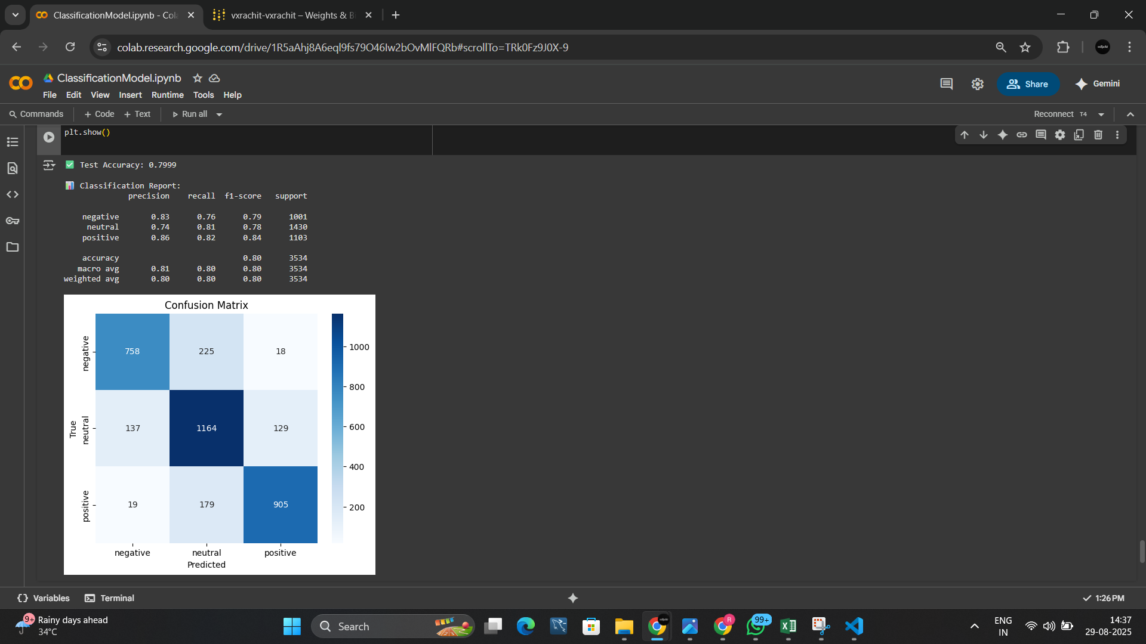1146x644 pixels.
Task: Click the Share button
Action: pos(1028,84)
